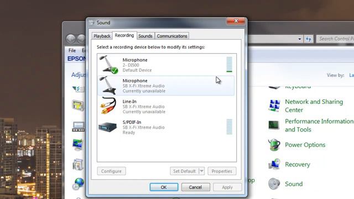Open the Network and Sharing Center icon
The width and height of the screenshot is (354, 199).
click(274, 106)
